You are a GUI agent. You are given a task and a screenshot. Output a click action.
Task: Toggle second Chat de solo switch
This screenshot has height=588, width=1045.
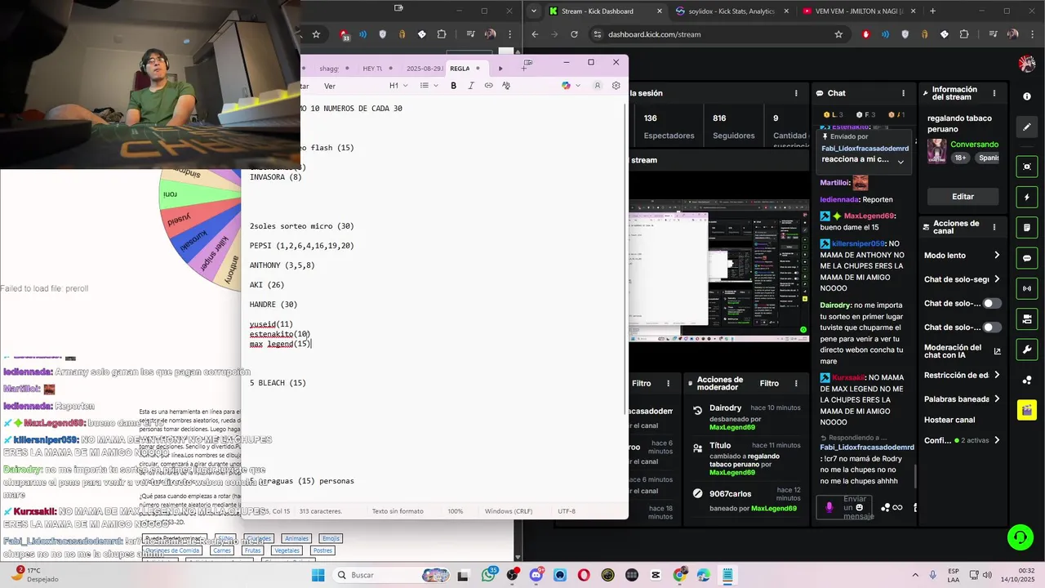pos(992,327)
